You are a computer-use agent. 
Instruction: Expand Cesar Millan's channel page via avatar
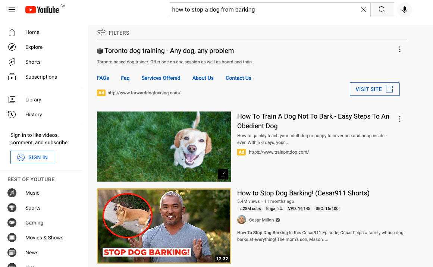pyautogui.click(x=242, y=220)
